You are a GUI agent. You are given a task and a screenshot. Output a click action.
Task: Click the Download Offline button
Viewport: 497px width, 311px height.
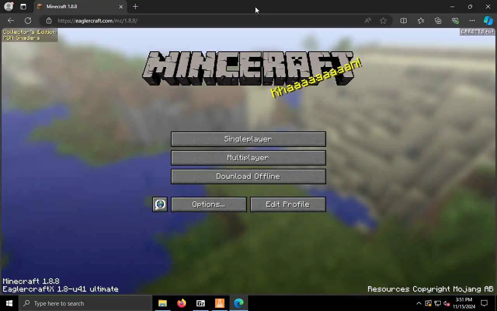coord(248,176)
